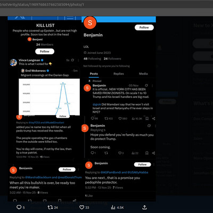Image resolution: width=213 pixels, height=213 pixels.
Task: Follow the KILL LIST list
Action: [45, 51]
